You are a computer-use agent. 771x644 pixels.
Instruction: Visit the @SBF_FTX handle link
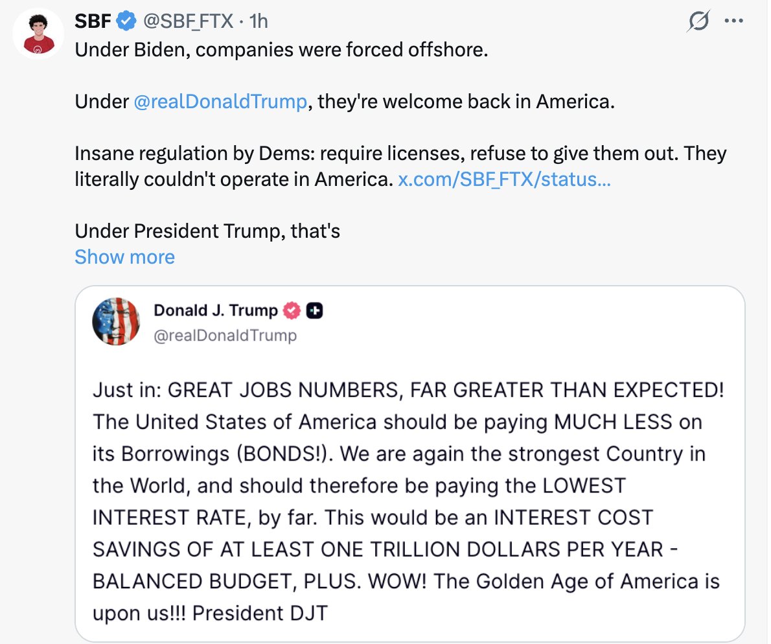tap(187, 22)
